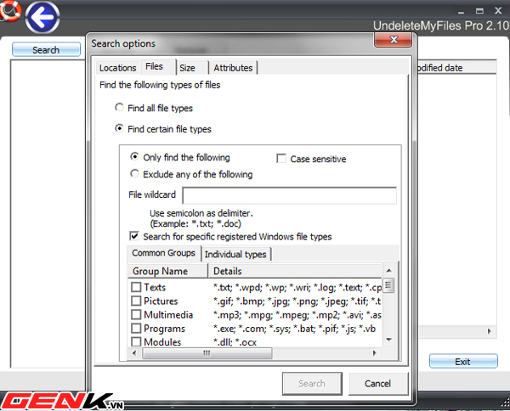
Task: Click the Texts details starting "*.txt; *.wpd"
Action: tap(297, 288)
